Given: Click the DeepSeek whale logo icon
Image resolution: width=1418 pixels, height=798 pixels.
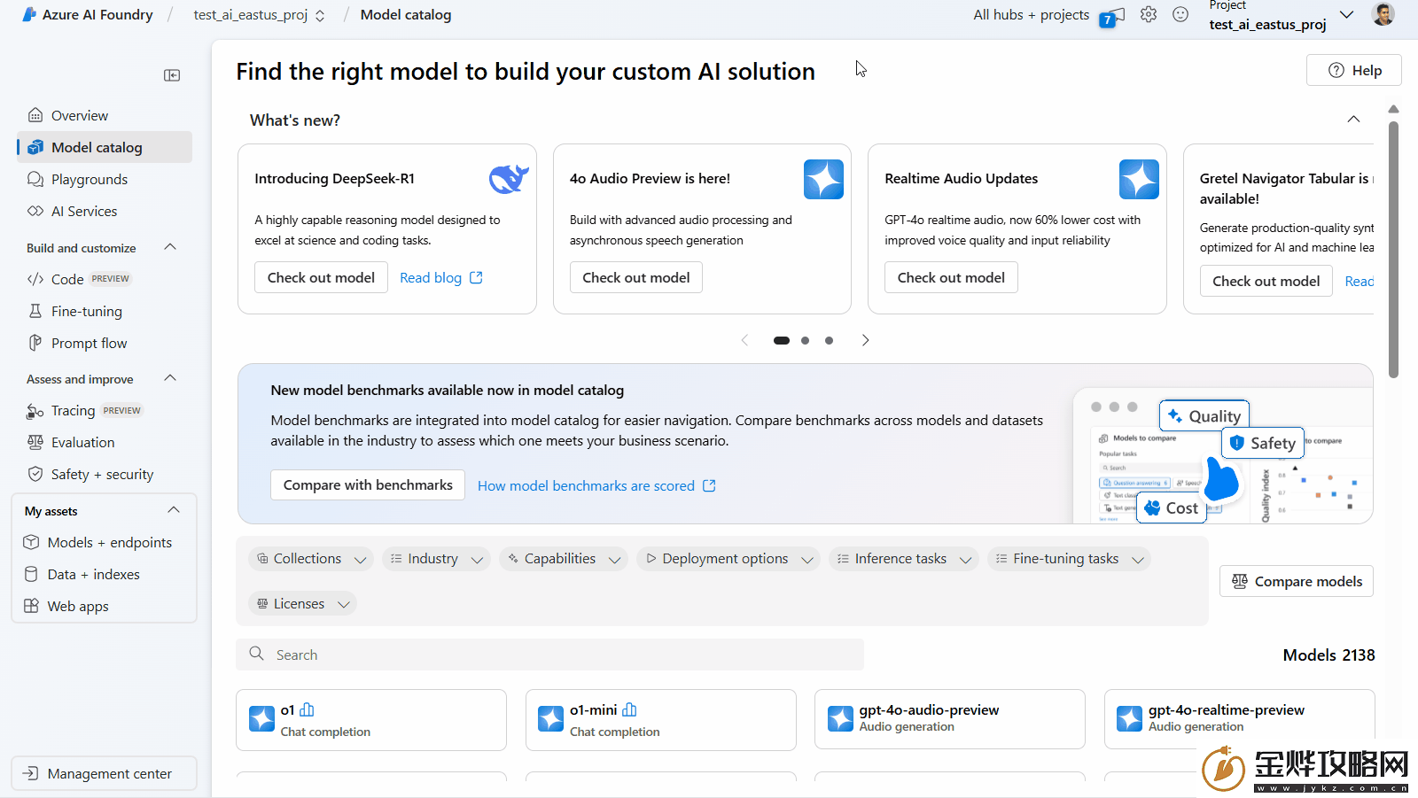Looking at the screenshot, I should [x=509, y=178].
